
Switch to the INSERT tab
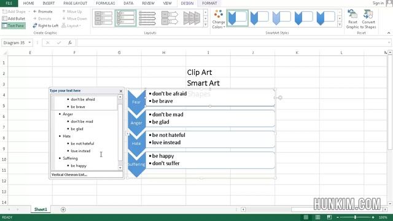49,3
